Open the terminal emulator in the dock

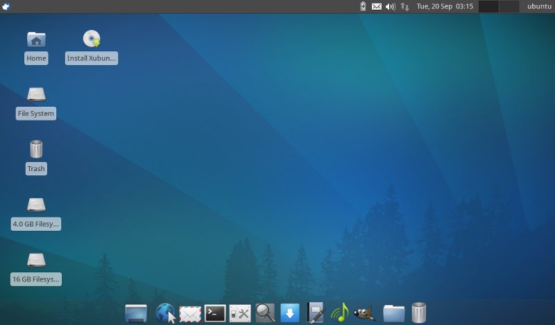point(215,313)
